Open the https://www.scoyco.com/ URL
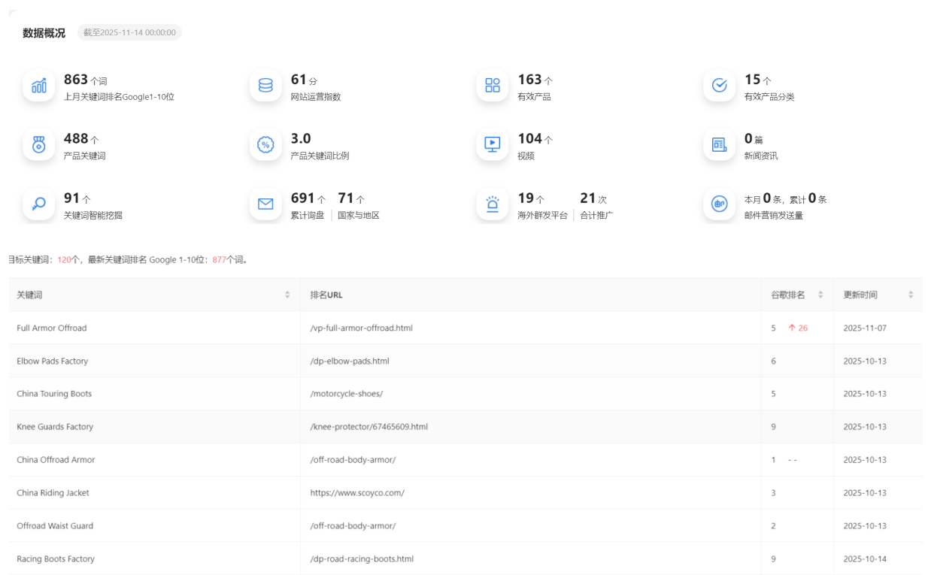 [x=357, y=493]
